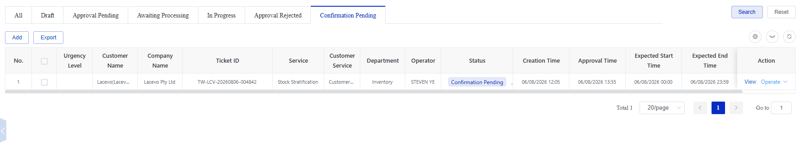Click expected start 06/08/2026 00:00

[653, 82]
